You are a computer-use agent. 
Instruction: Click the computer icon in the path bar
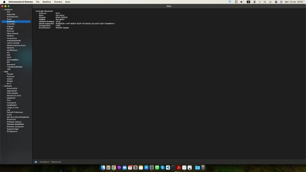coord(36,162)
